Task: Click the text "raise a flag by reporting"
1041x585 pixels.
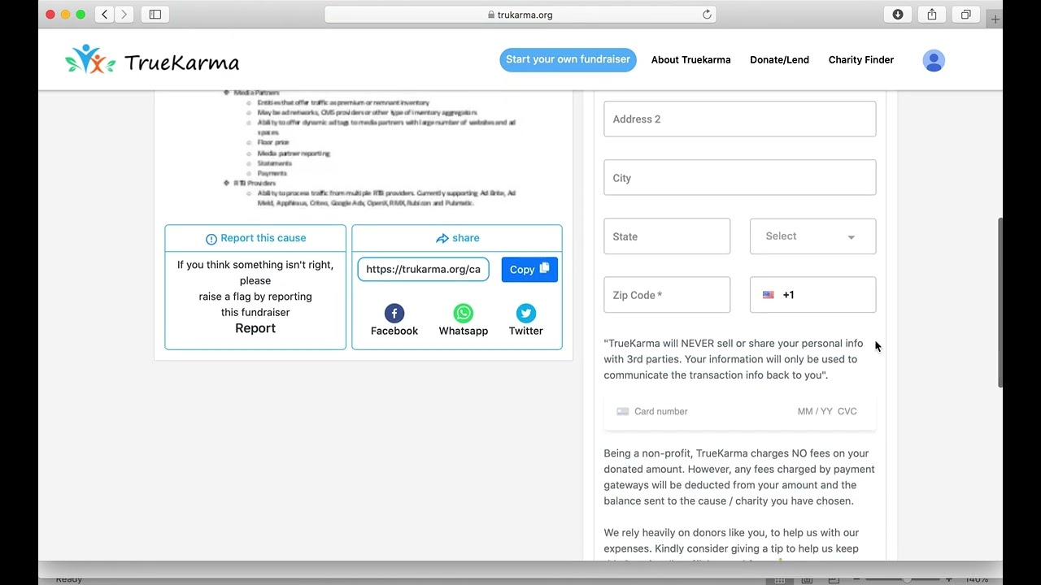Action: click(x=255, y=297)
